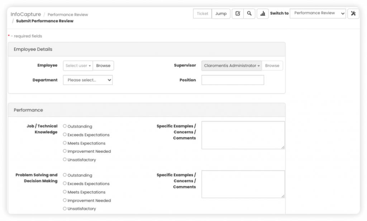Select Exceeds Expectations for Problem Solving
This screenshot has height=221, width=367.
coord(65,184)
